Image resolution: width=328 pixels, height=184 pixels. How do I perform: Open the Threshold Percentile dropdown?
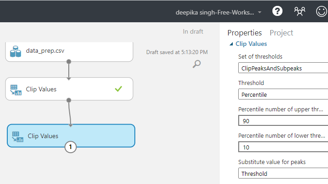coord(283,94)
